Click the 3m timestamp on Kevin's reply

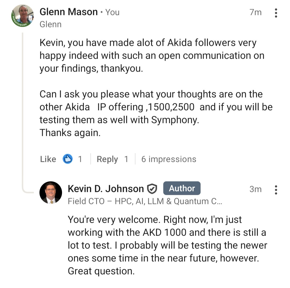click(255, 189)
